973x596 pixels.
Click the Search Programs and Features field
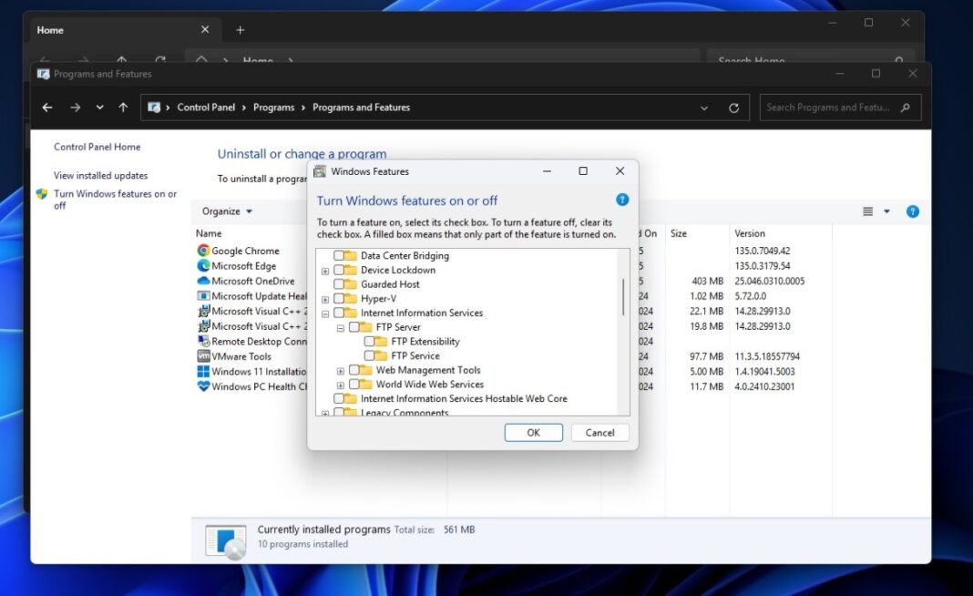click(x=838, y=107)
